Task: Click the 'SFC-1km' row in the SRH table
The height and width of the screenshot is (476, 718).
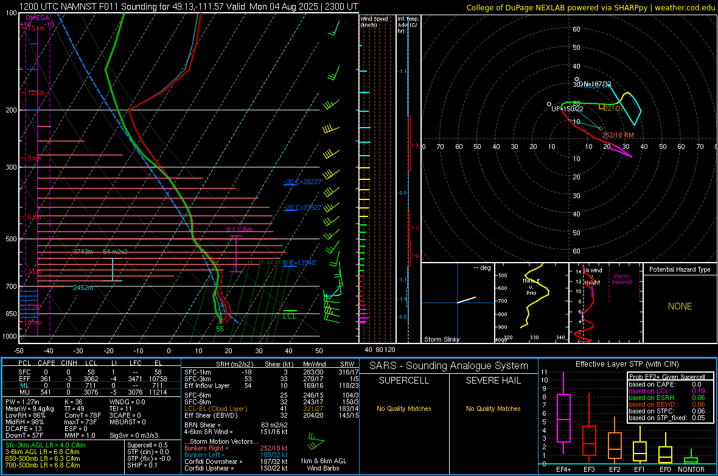Action: pyautogui.click(x=271, y=372)
